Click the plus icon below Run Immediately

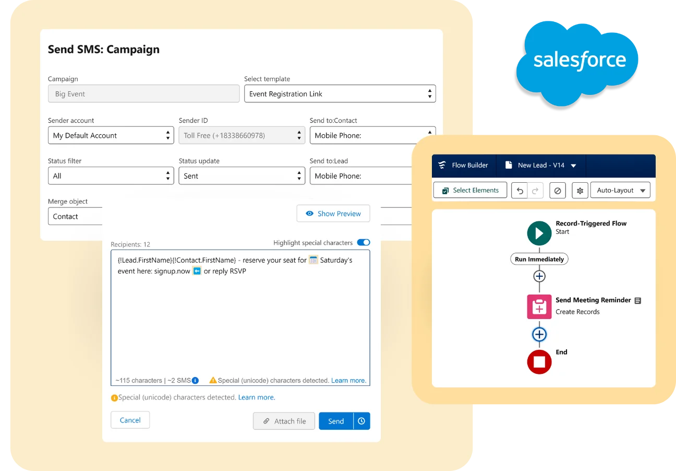[x=539, y=276]
